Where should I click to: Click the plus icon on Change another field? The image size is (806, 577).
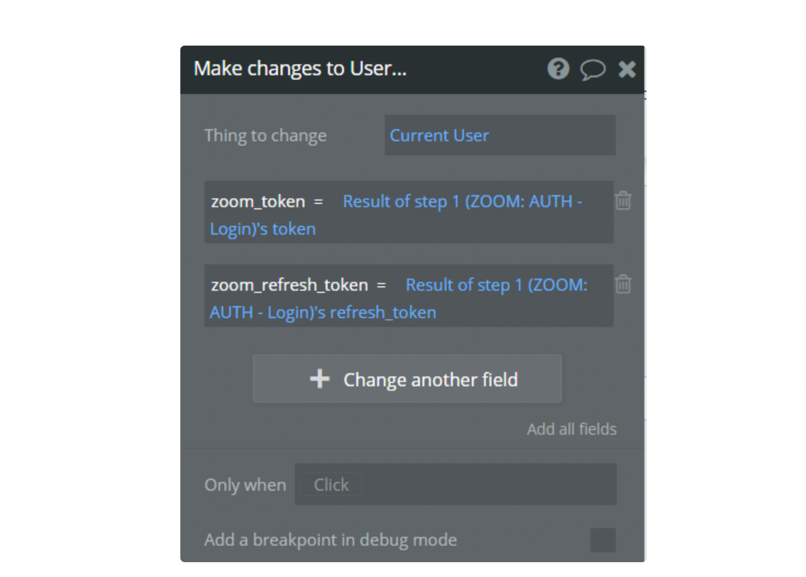[319, 379]
